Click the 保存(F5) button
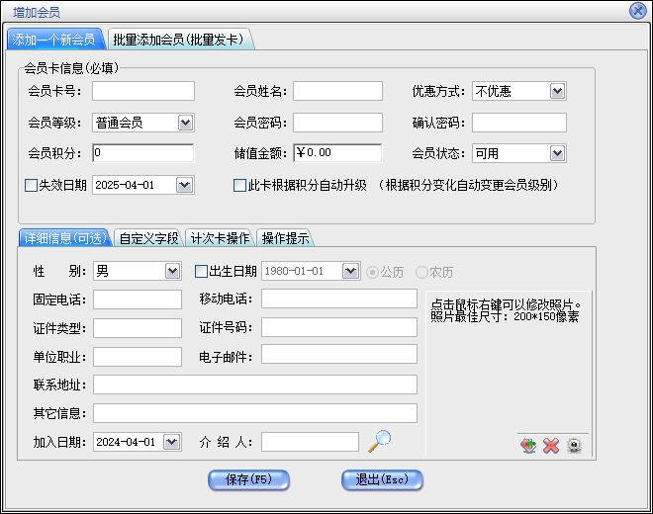Viewport: 653px width, 514px height. point(248,479)
